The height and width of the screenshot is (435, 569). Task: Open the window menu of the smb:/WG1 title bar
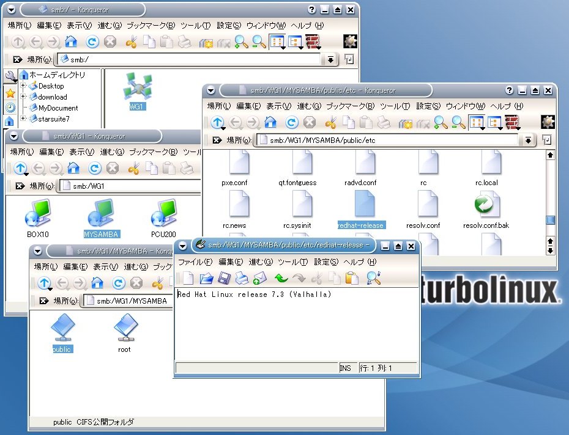click(14, 136)
